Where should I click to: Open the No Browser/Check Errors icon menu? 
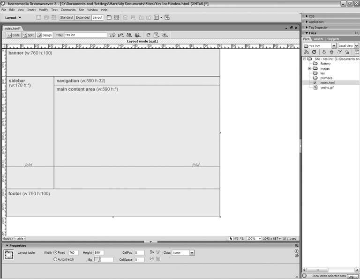point(112,35)
